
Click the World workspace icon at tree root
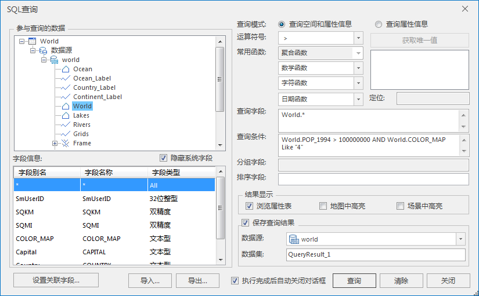point(32,41)
